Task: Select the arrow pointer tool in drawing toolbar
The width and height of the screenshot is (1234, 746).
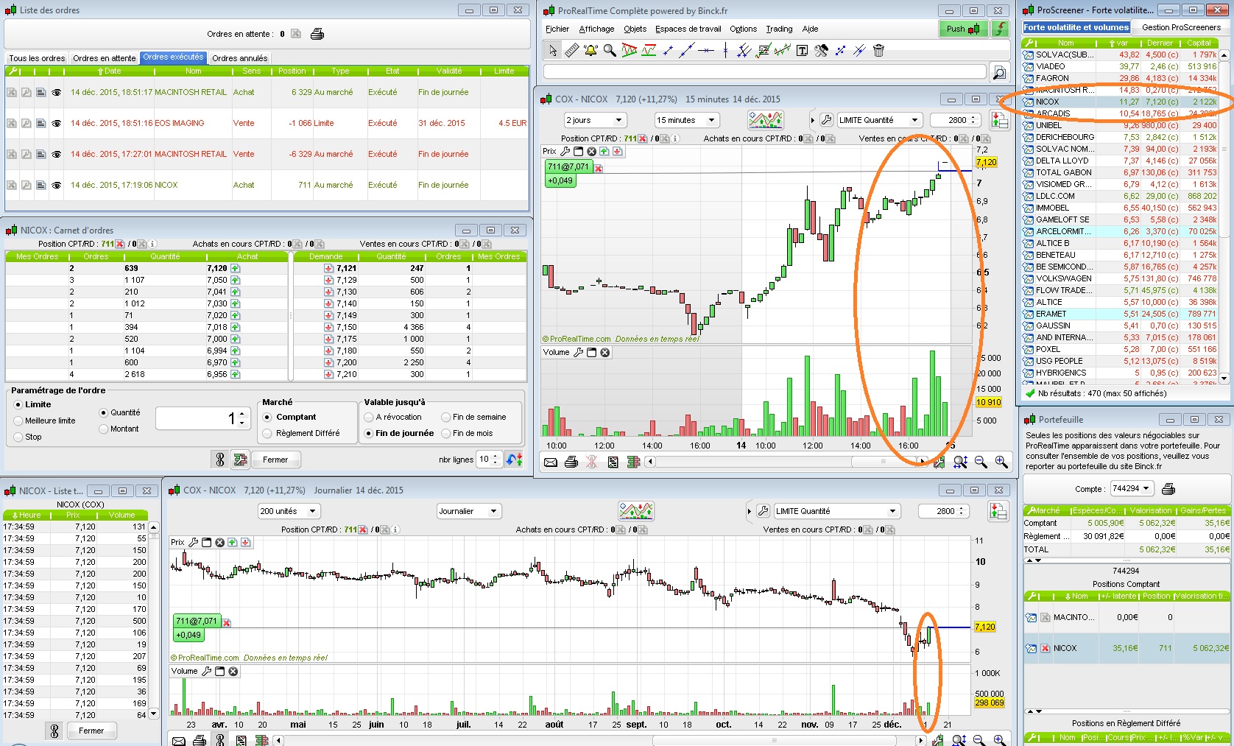Action: [552, 50]
